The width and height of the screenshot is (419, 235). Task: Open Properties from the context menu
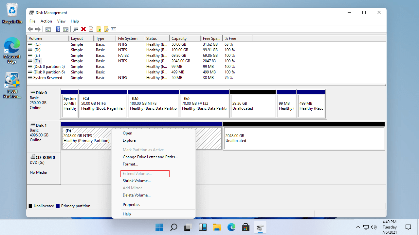[131, 205]
